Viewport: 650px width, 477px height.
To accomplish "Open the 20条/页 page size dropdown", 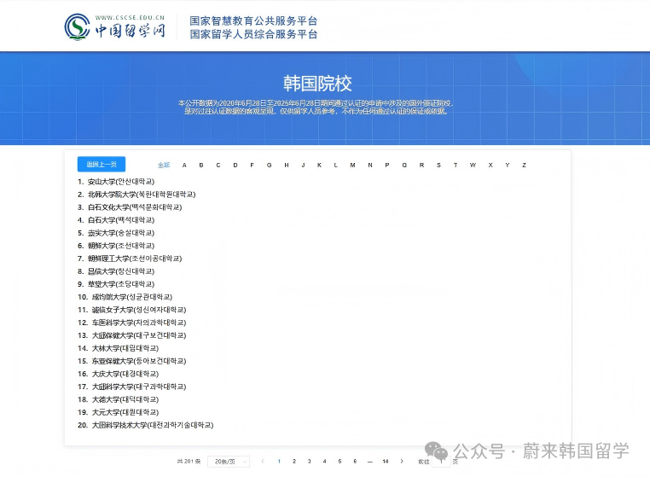I will click(229, 462).
